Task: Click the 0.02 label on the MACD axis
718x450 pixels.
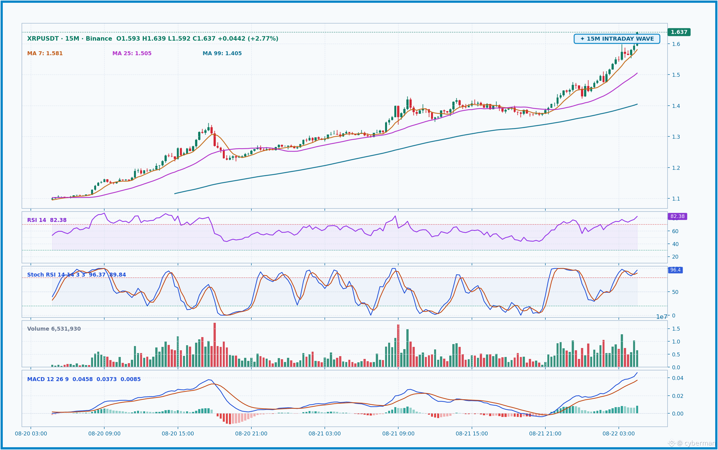Action: point(678,396)
